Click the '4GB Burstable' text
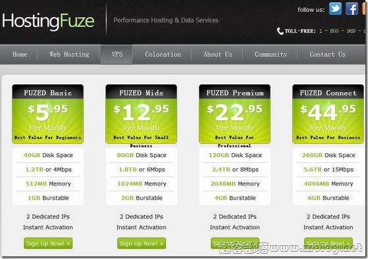The width and height of the screenshot is (368, 259). tap(235, 198)
